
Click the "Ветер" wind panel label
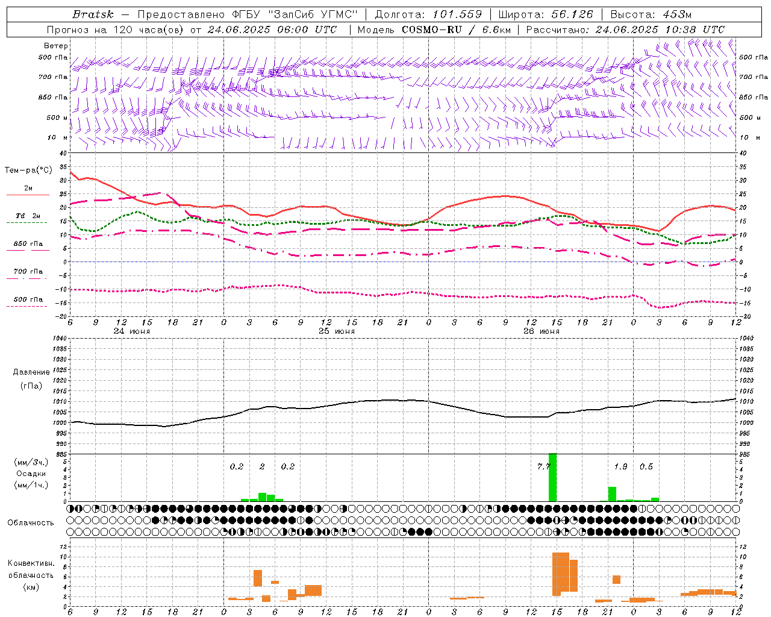click(x=55, y=46)
